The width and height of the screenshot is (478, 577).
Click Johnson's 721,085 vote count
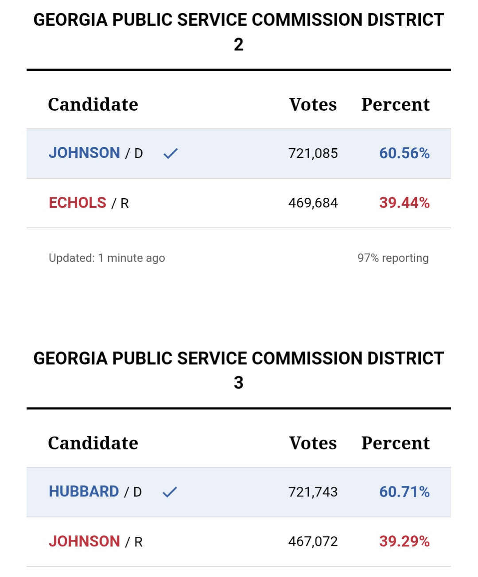pyautogui.click(x=313, y=154)
